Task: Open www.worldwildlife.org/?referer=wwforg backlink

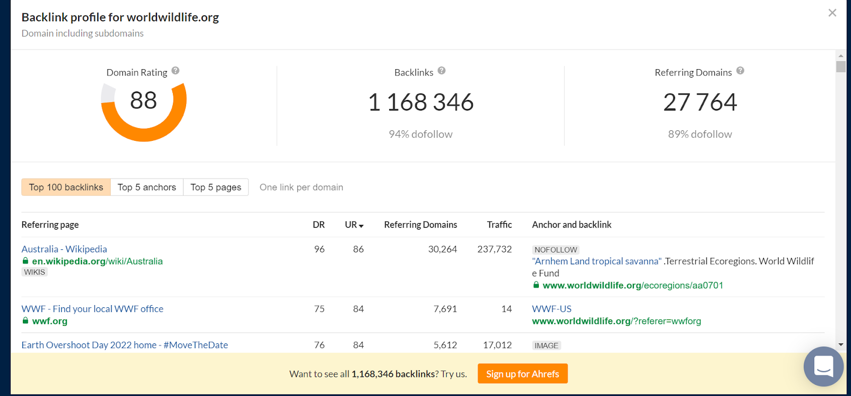Action: pos(616,321)
